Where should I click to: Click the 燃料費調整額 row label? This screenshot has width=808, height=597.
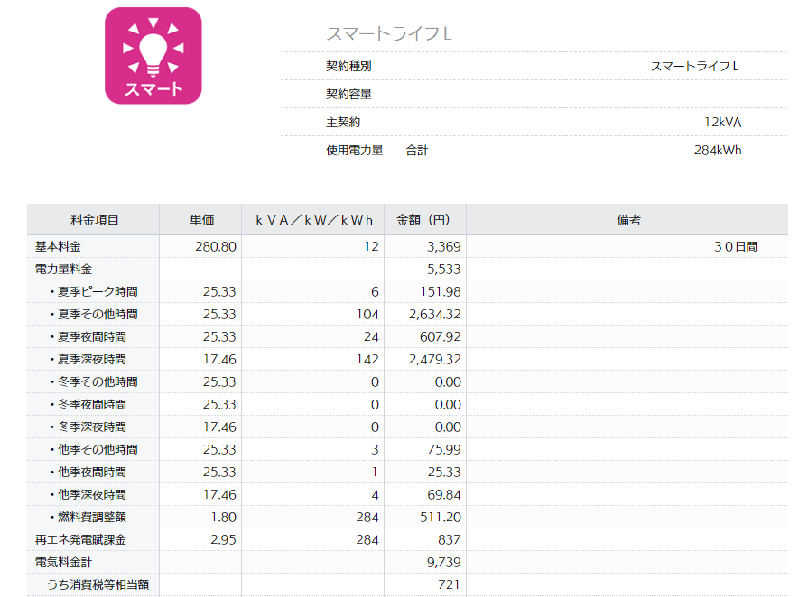click(x=88, y=518)
